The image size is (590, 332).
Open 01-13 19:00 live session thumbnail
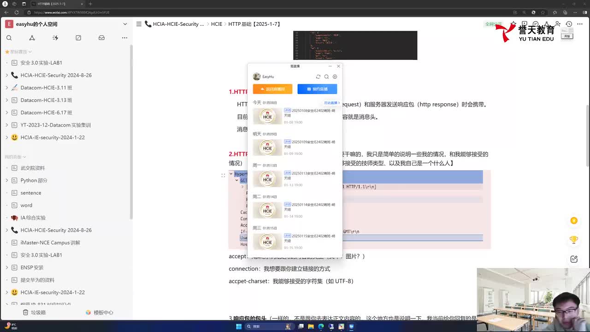tap(267, 179)
